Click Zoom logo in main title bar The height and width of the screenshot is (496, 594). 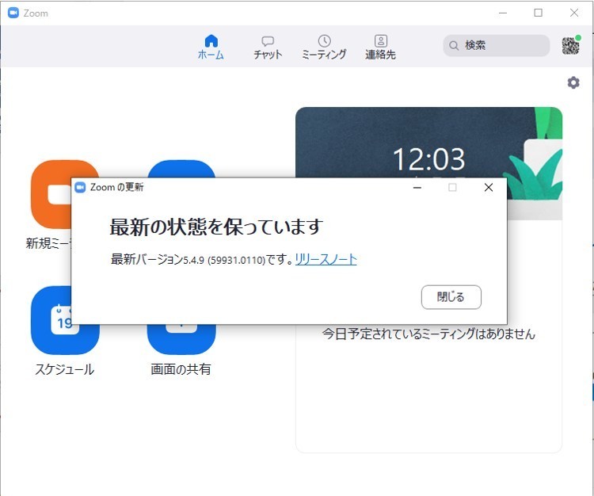click(13, 13)
